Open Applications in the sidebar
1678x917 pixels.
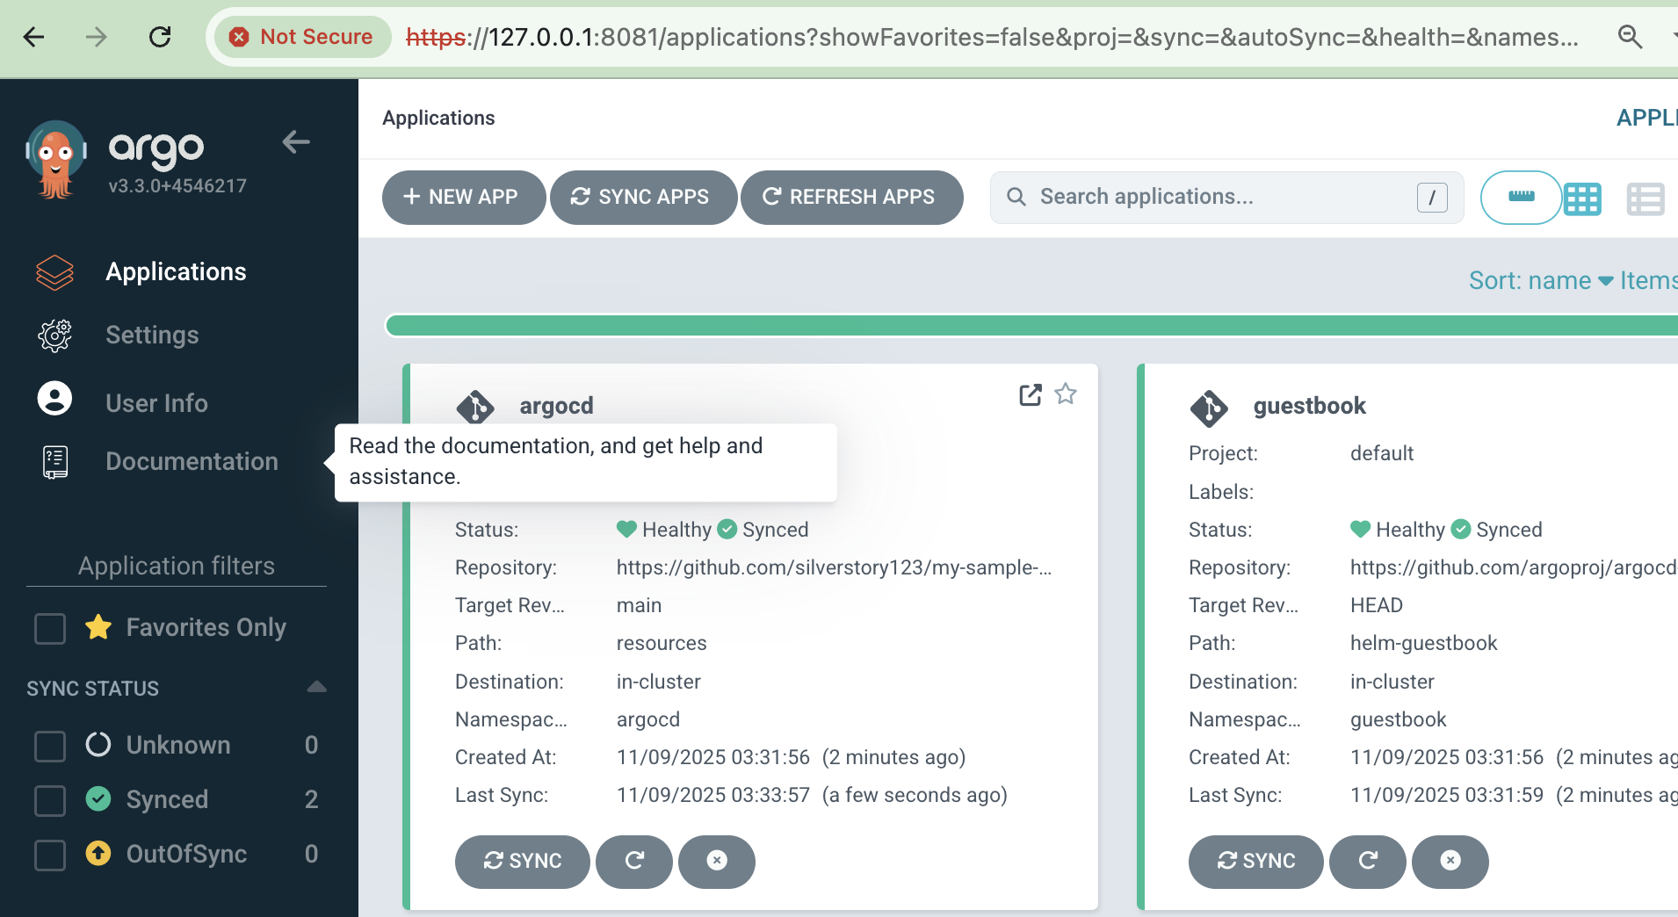tap(176, 271)
